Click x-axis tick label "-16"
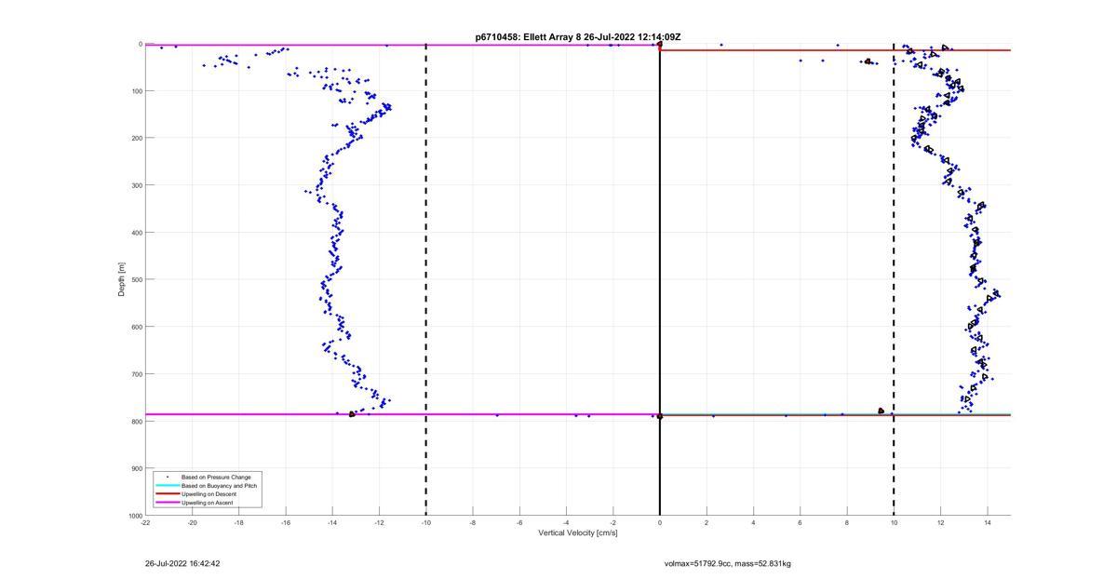 coord(286,522)
